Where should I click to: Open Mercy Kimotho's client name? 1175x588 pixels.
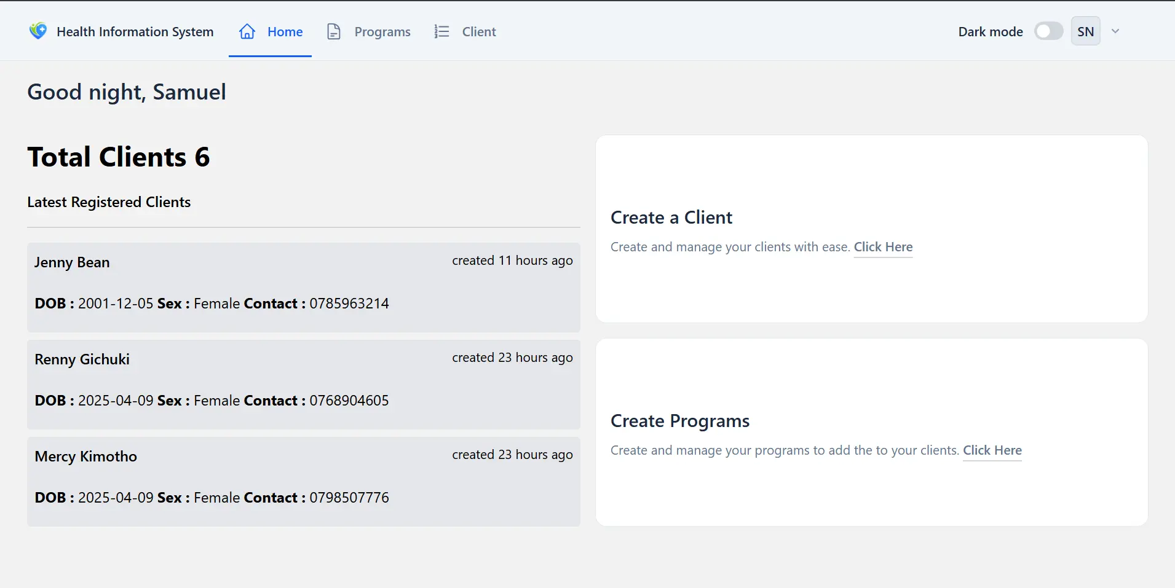[85, 457]
